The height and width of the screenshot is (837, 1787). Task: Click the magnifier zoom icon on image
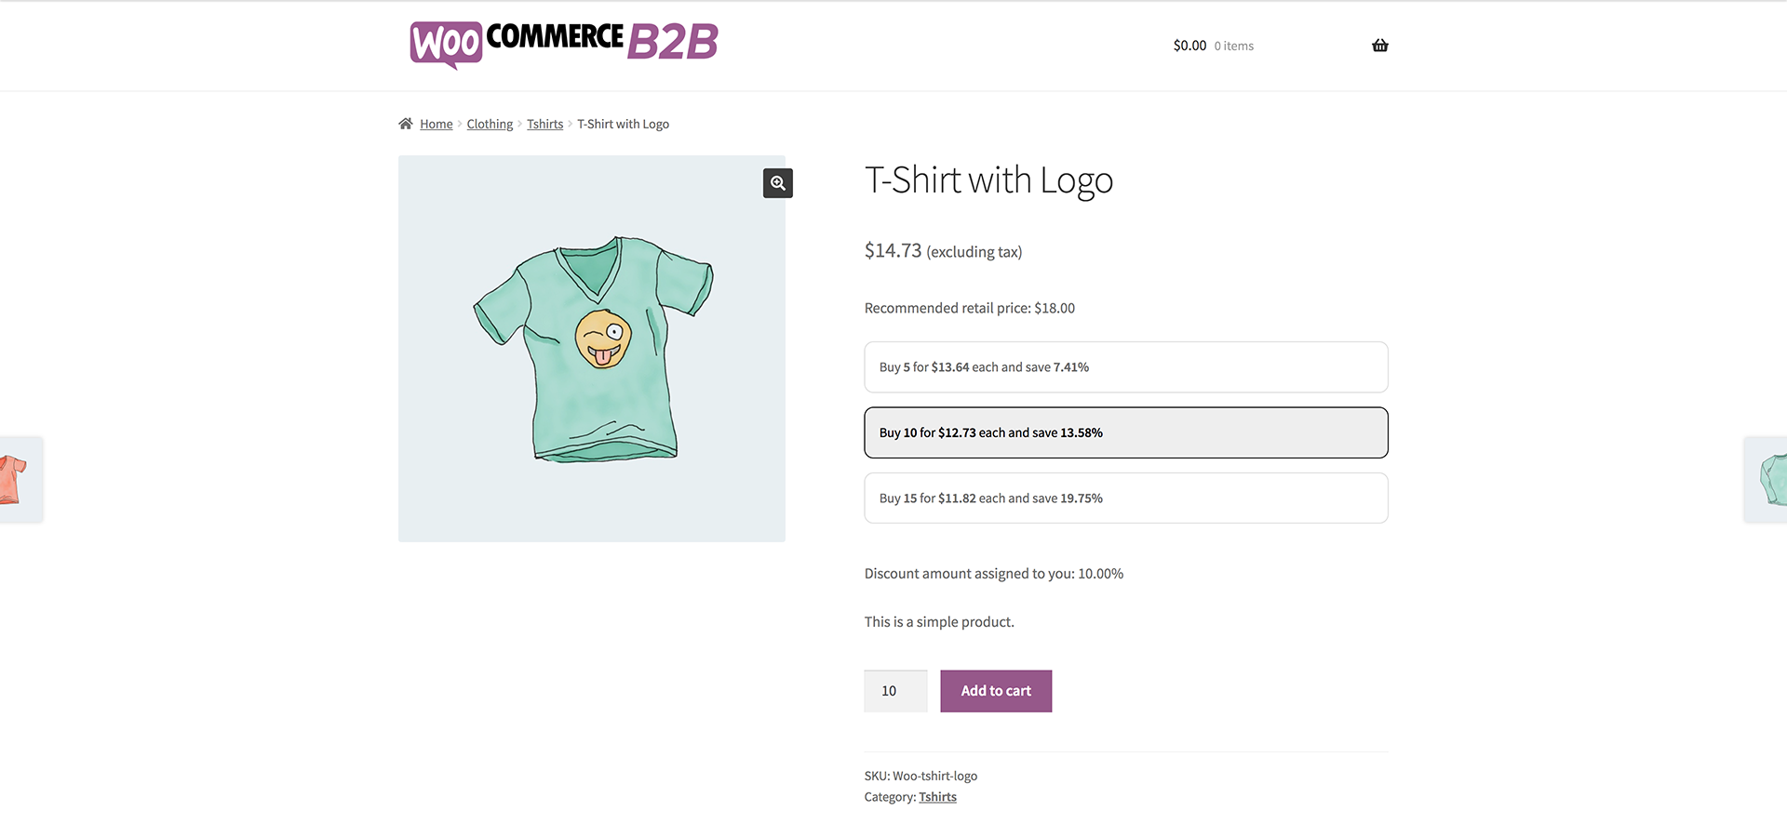778,183
